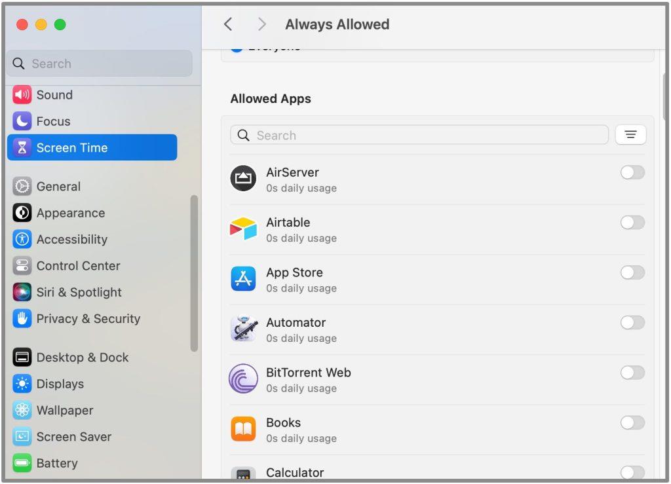
Task: Toggle Airtable always allowed switch
Action: 632,223
